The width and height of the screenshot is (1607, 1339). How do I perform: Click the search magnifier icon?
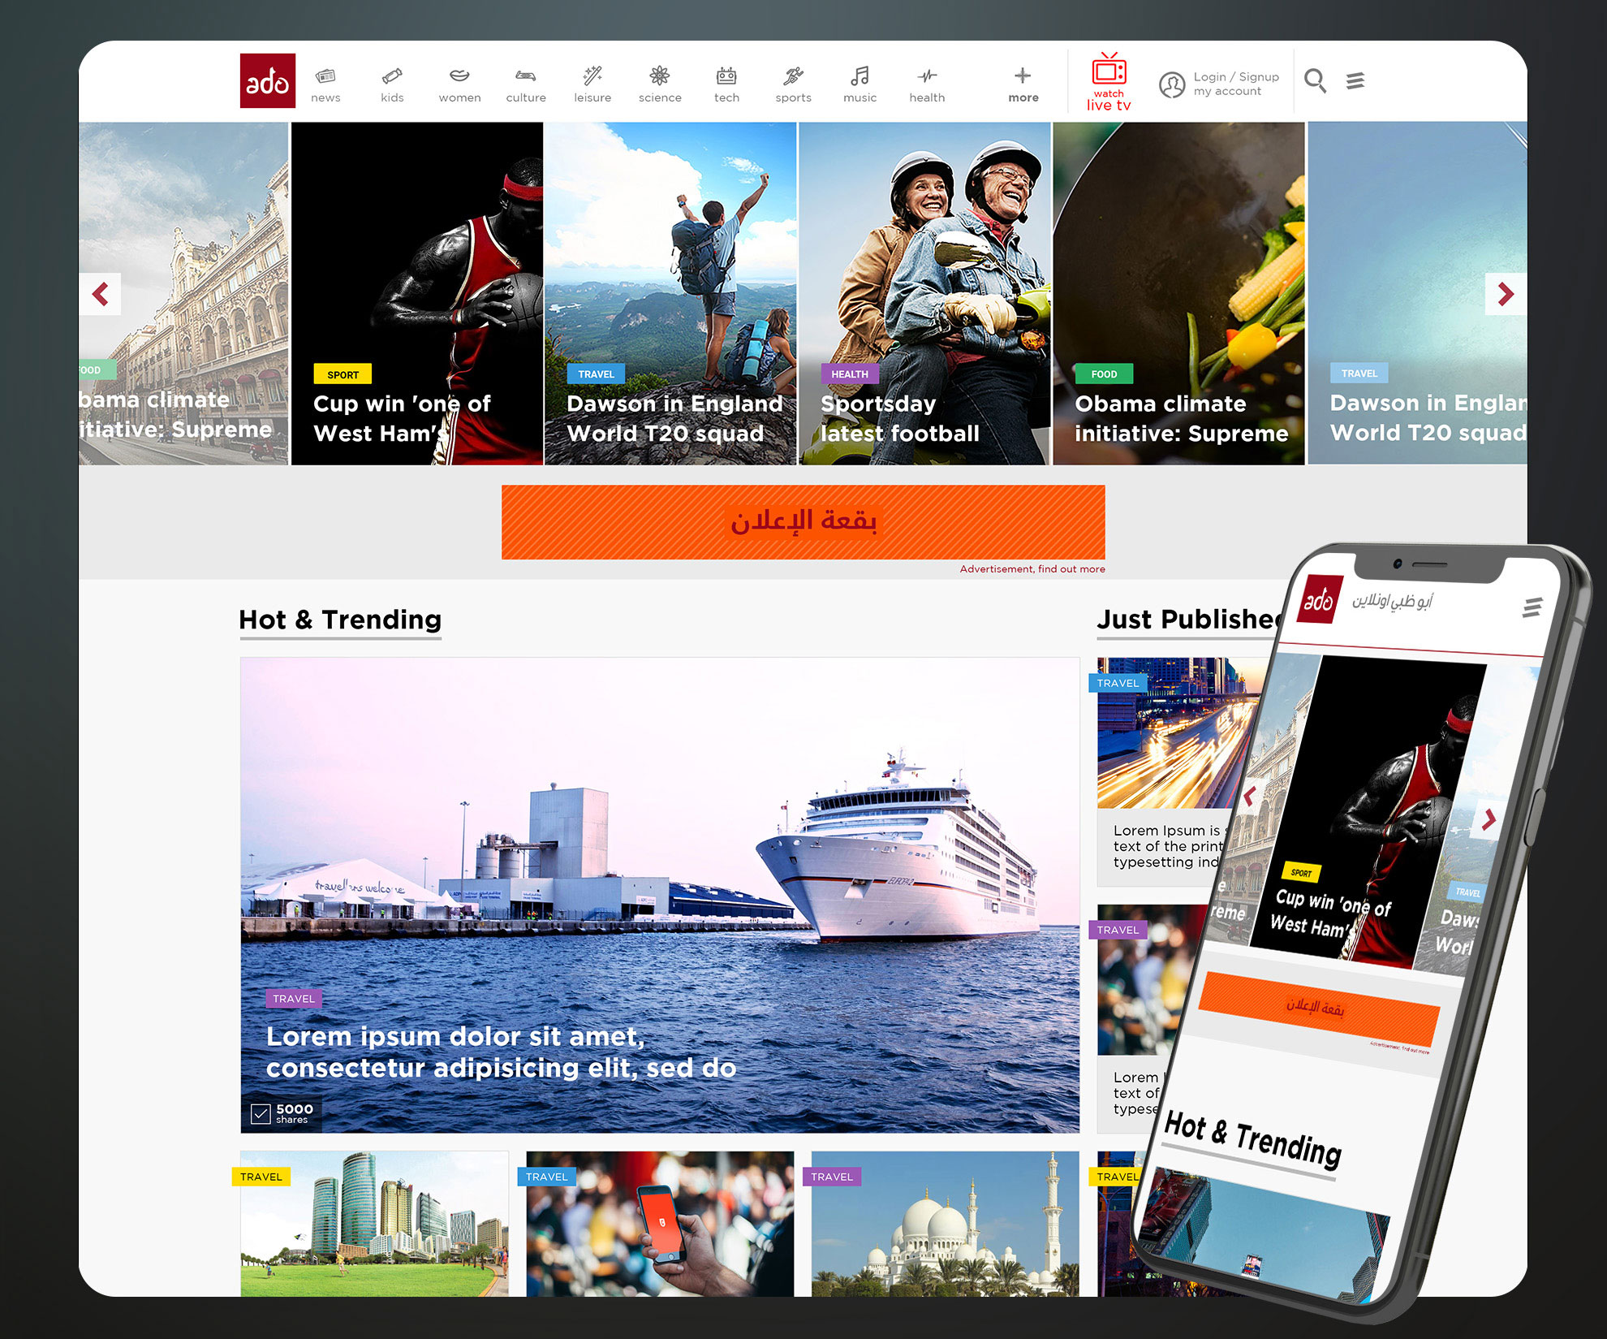(1316, 80)
